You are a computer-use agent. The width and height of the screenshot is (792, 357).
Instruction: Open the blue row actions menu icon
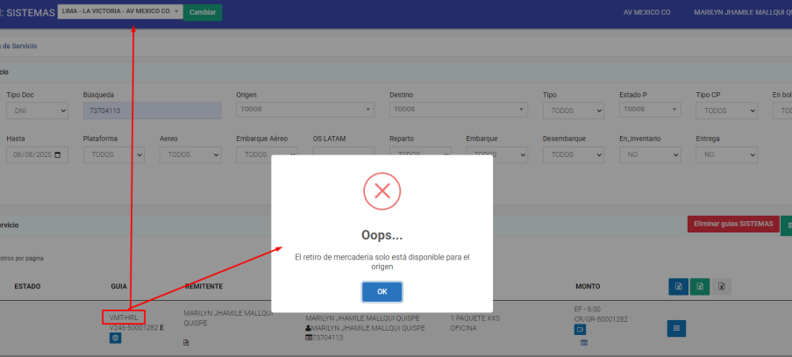pyautogui.click(x=677, y=329)
